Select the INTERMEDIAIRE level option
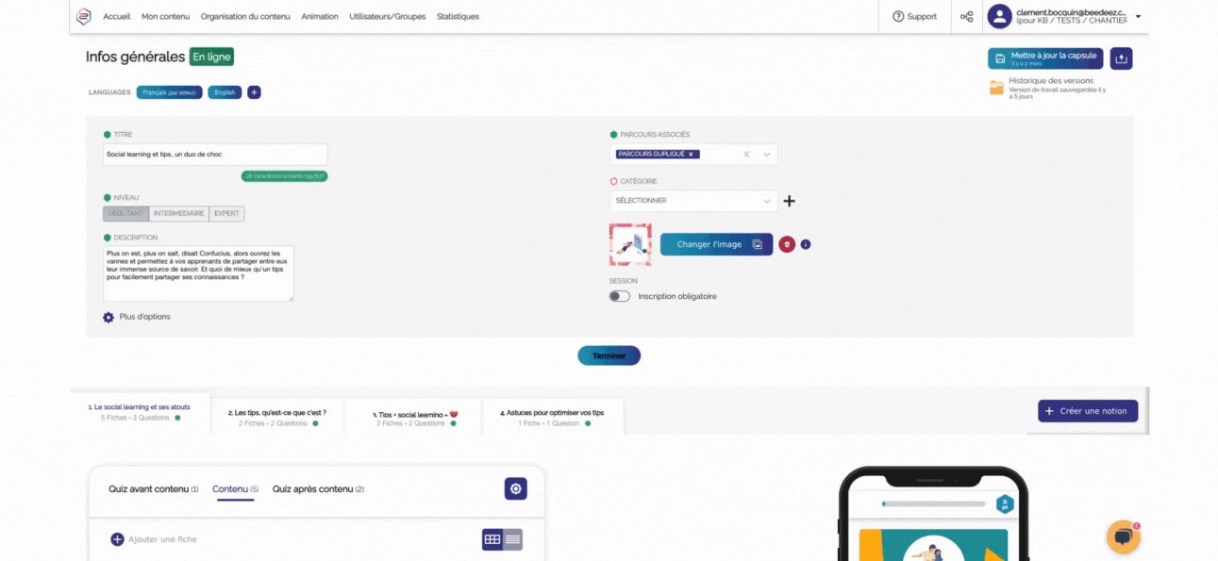 coord(178,214)
